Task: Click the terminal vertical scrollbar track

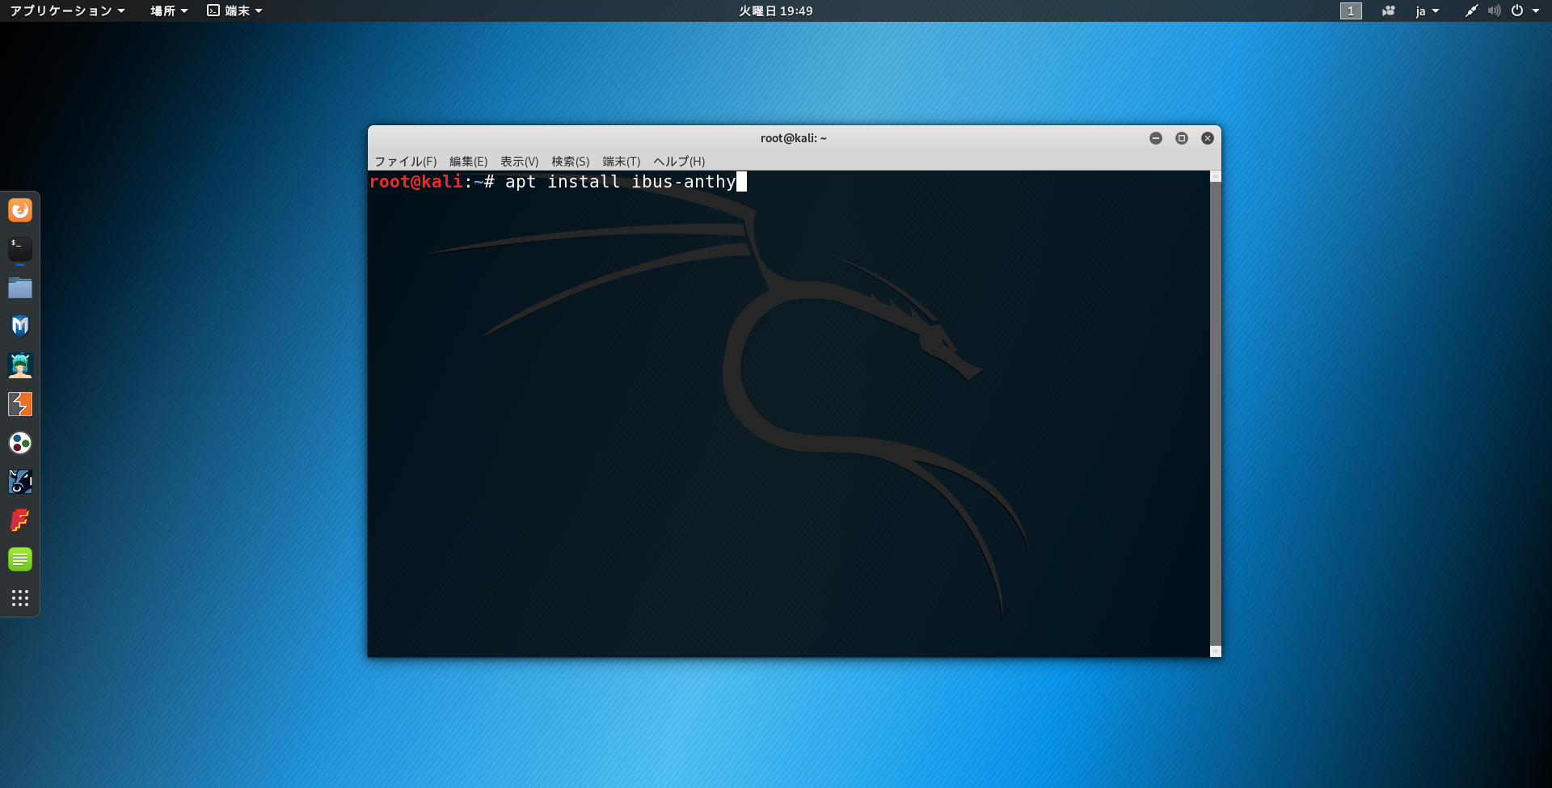Action: point(1216,414)
